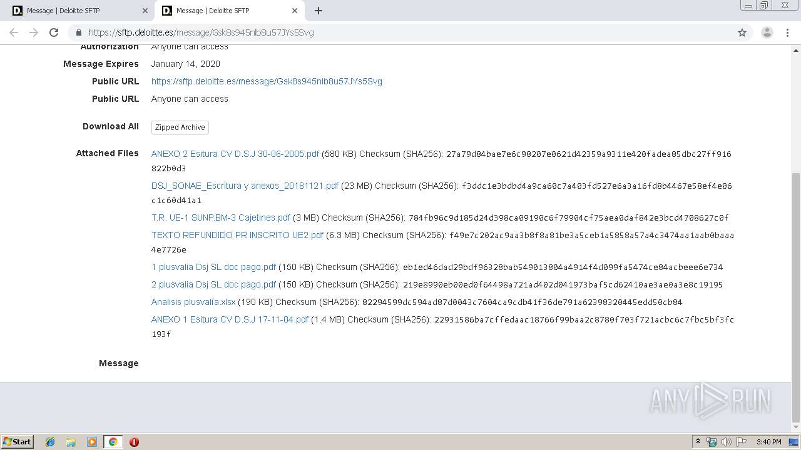Image resolution: width=801 pixels, height=450 pixels.
Task: Open 1 plusvalia Dsj SL doc pago.pdf
Action: coord(213,267)
